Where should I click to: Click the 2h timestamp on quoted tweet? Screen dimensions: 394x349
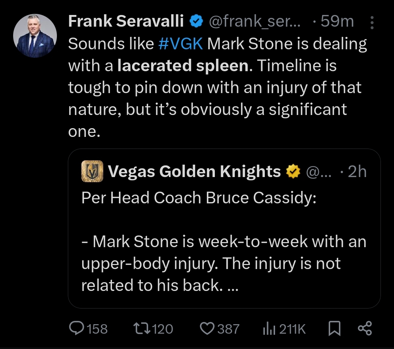pyautogui.click(x=357, y=172)
